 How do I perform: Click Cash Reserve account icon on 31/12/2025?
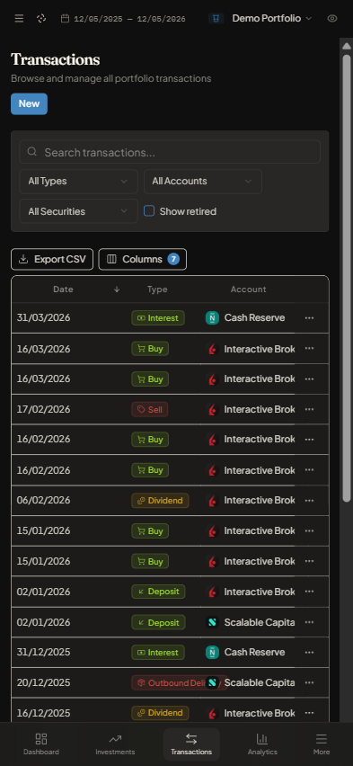[212, 652]
